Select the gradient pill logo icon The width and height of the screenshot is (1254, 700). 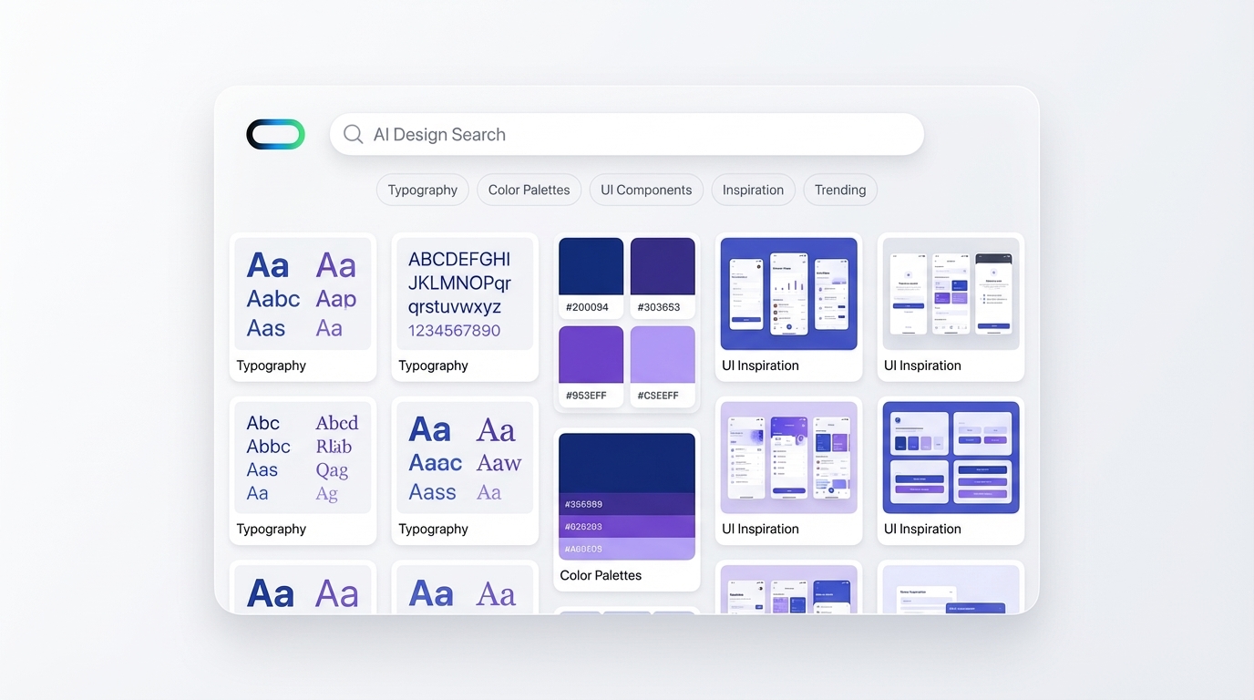pos(275,134)
